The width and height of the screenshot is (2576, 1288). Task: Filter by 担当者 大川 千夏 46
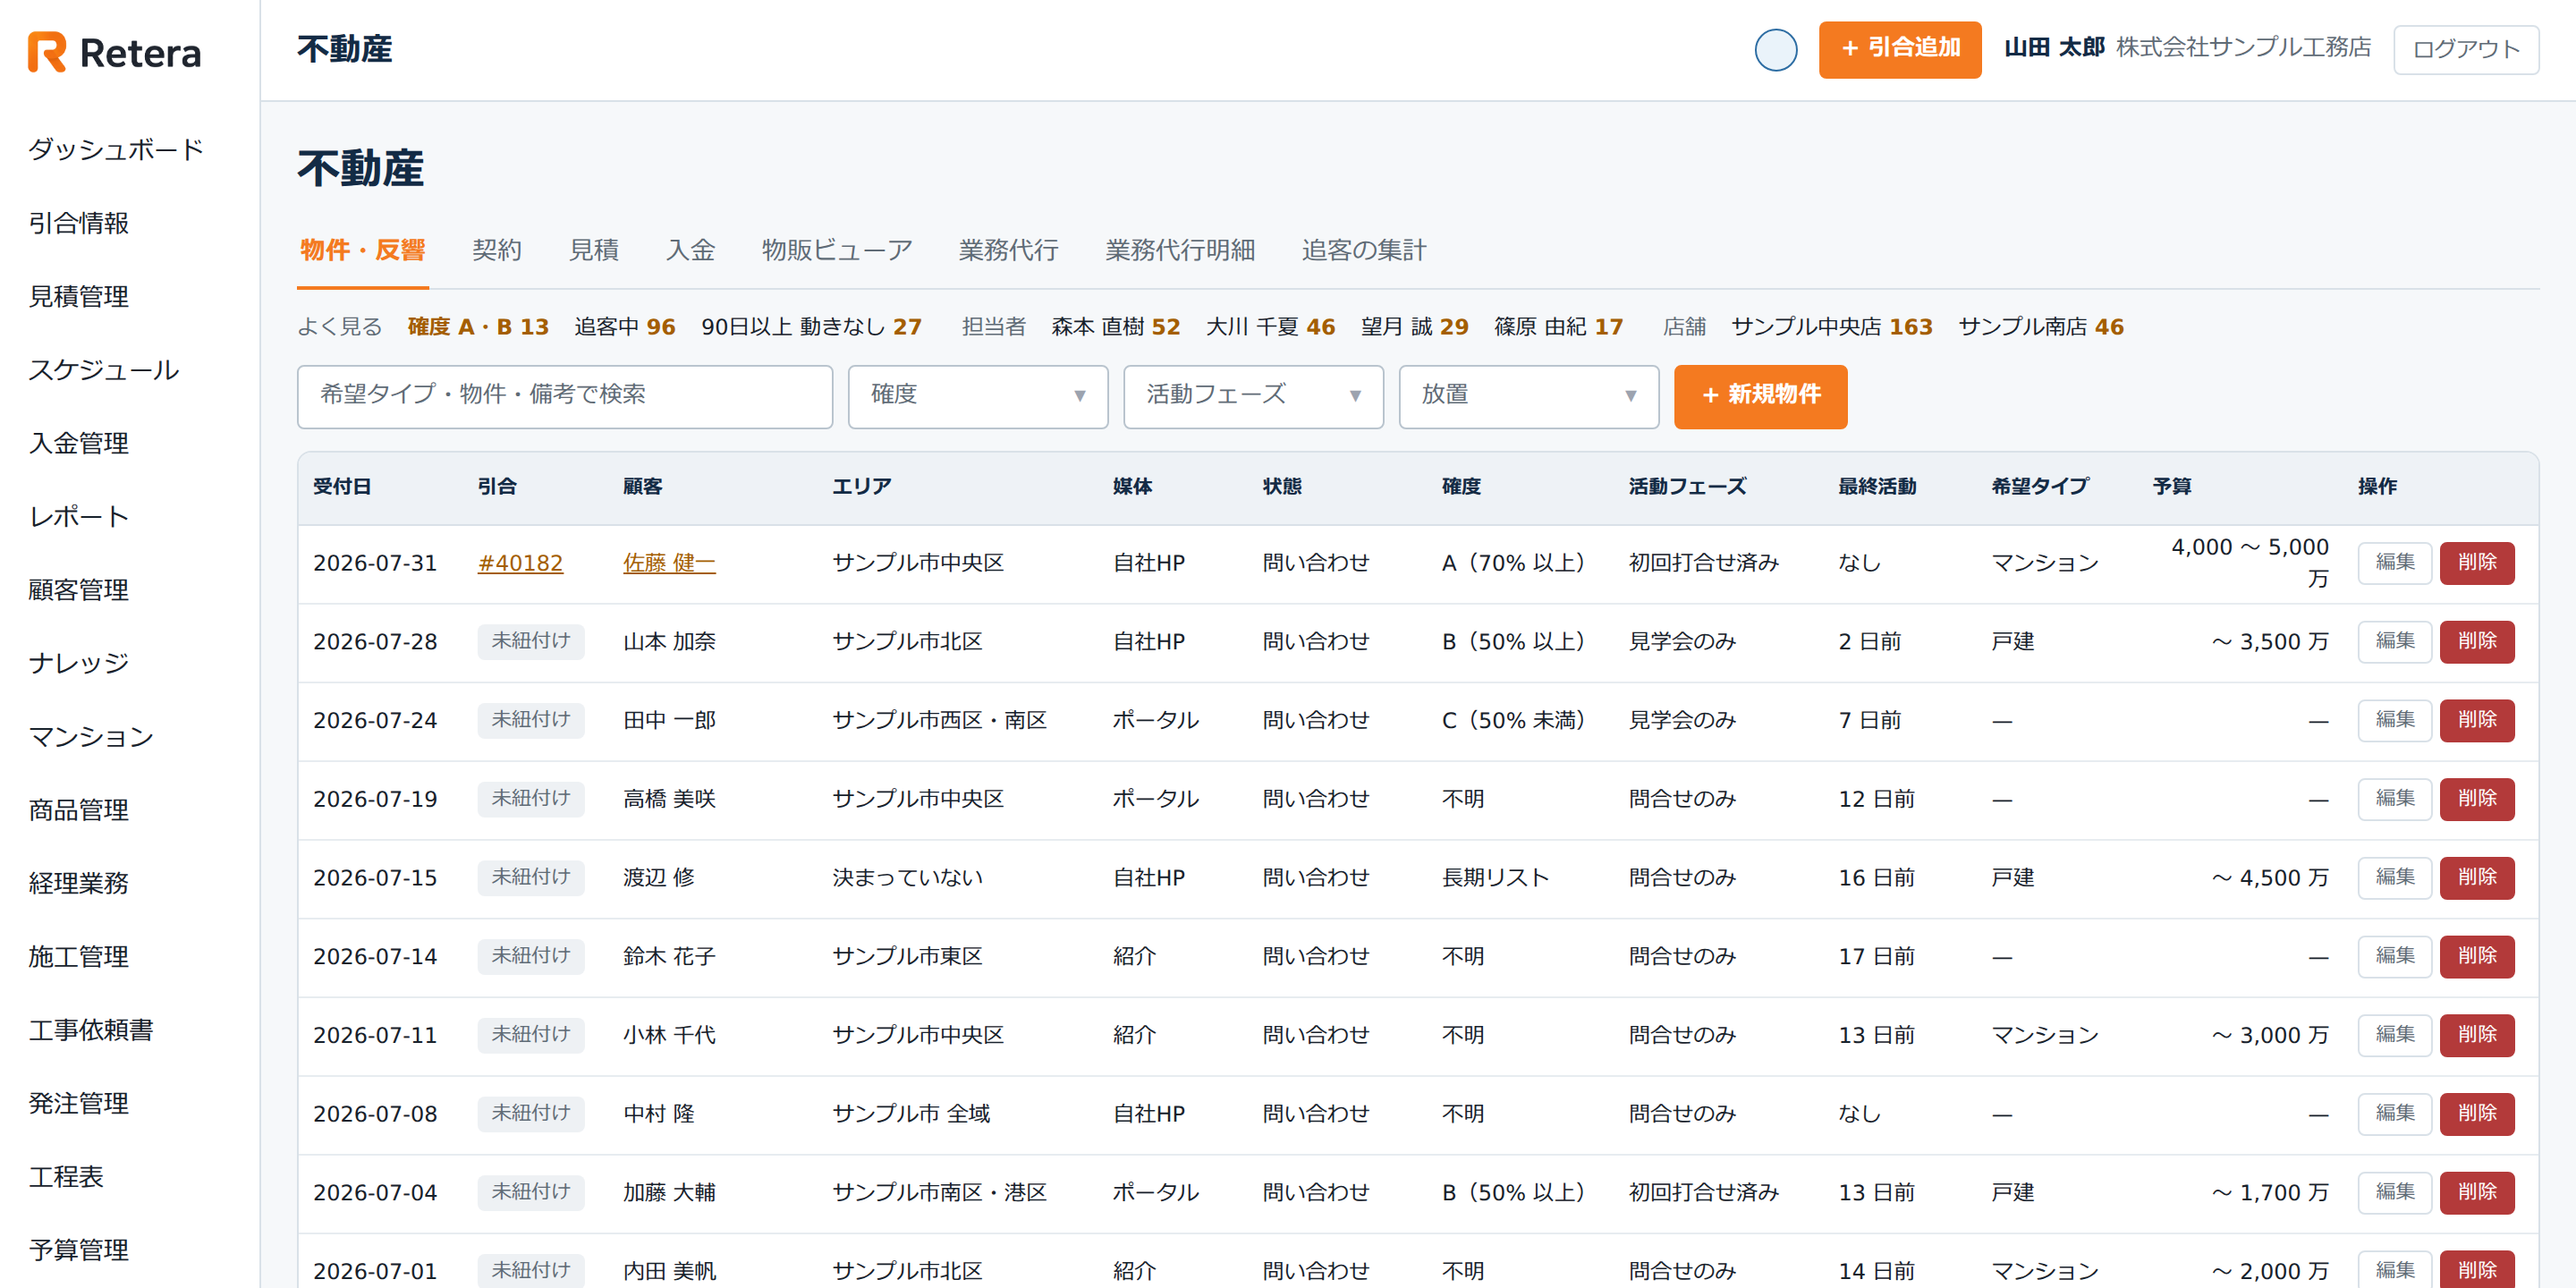tap(1270, 327)
